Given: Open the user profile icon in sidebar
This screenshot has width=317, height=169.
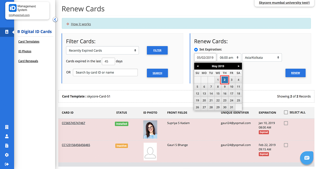Looking at the screenshot, I should click(7, 136).
